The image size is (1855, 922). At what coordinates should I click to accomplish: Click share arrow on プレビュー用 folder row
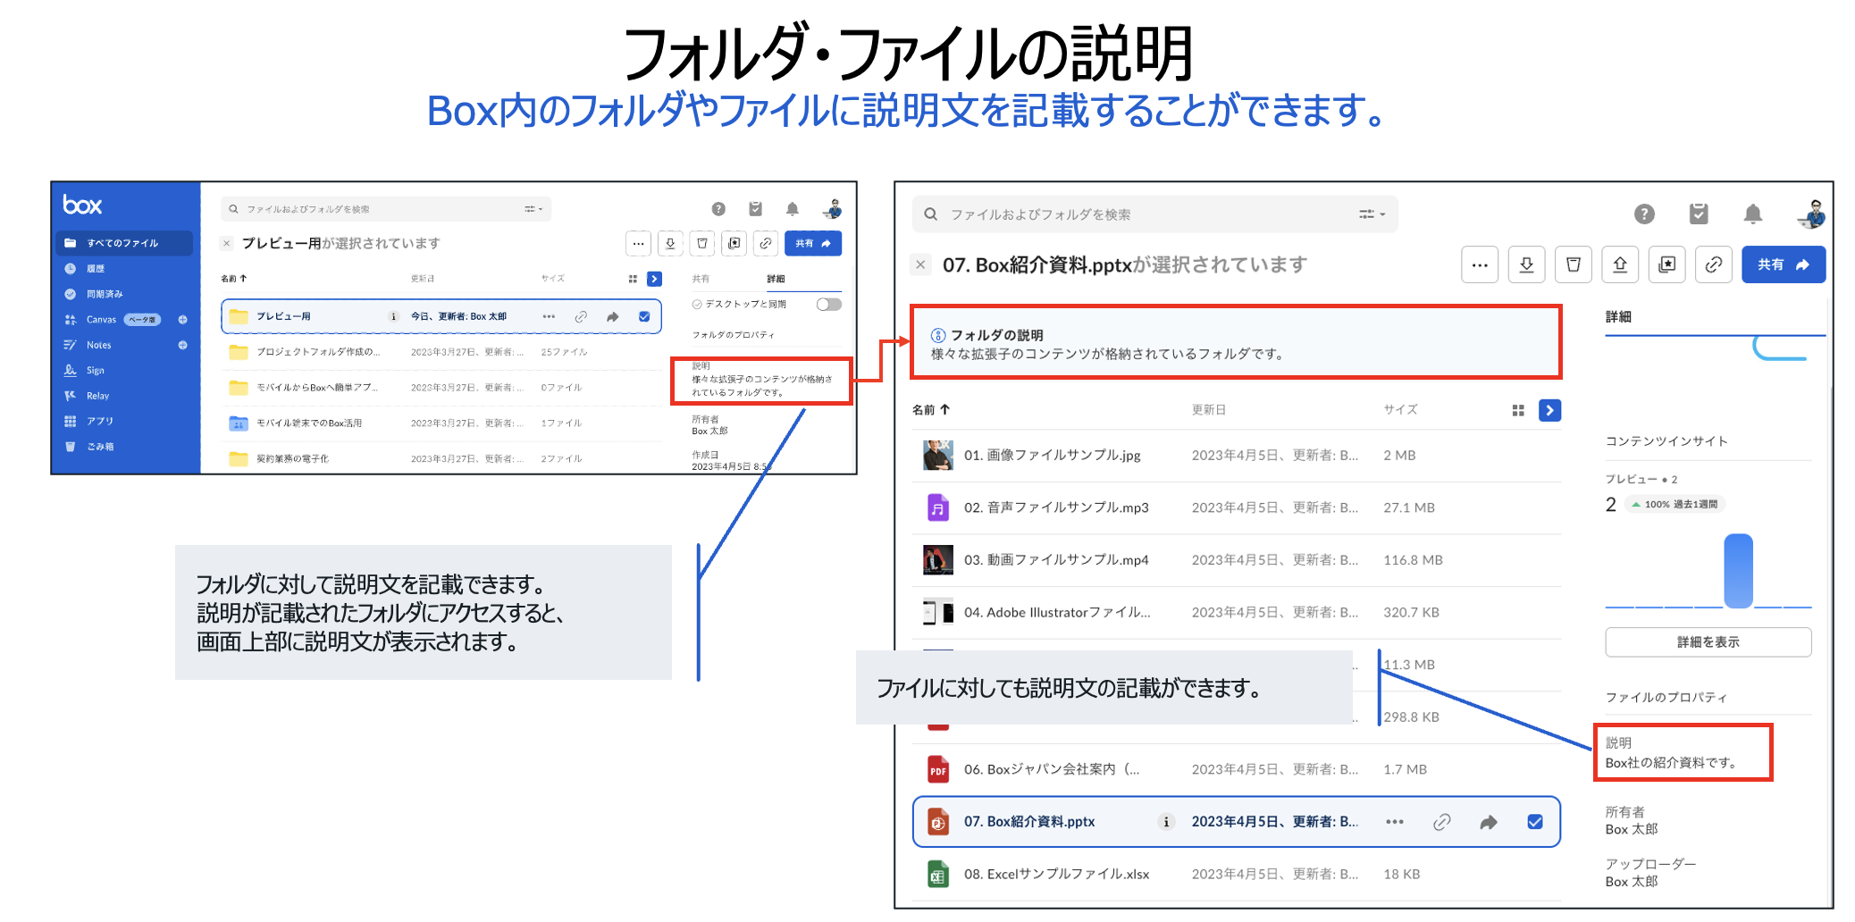pyautogui.click(x=612, y=316)
